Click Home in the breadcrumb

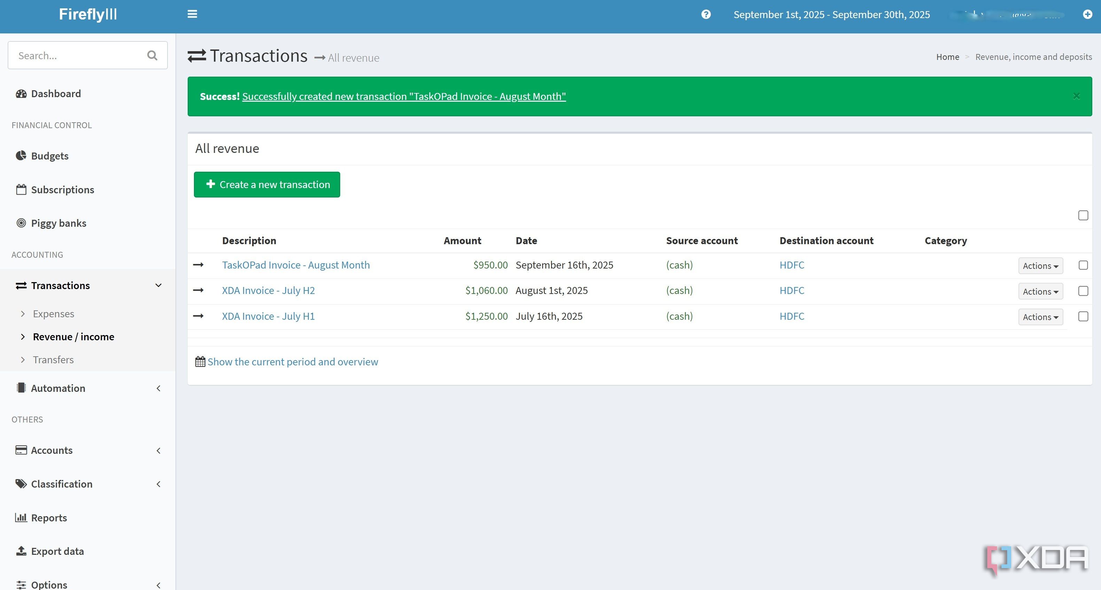click(x=947, y=57)
